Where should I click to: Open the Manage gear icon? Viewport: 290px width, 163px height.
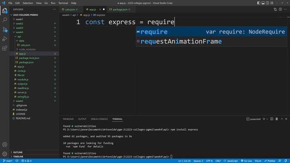pyautogui.click(x=5, y=154)
